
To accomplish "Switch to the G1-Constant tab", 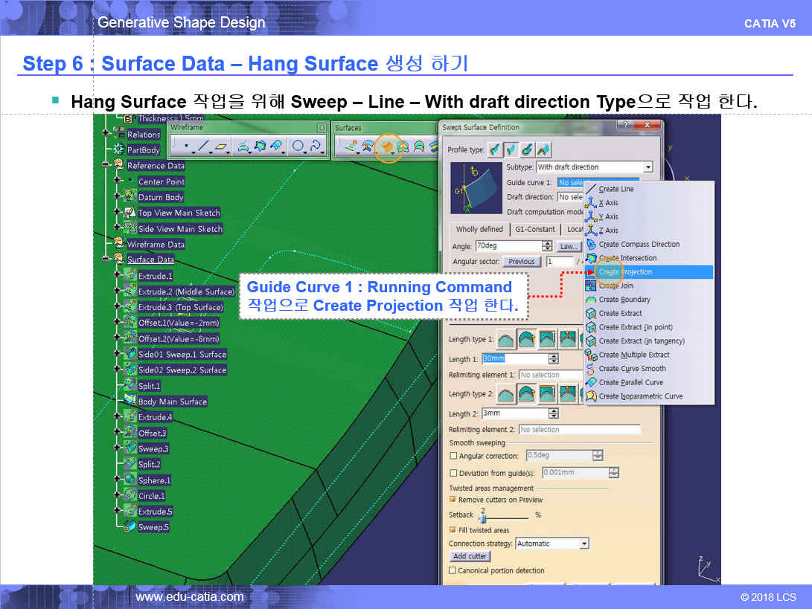I will 534,229.
